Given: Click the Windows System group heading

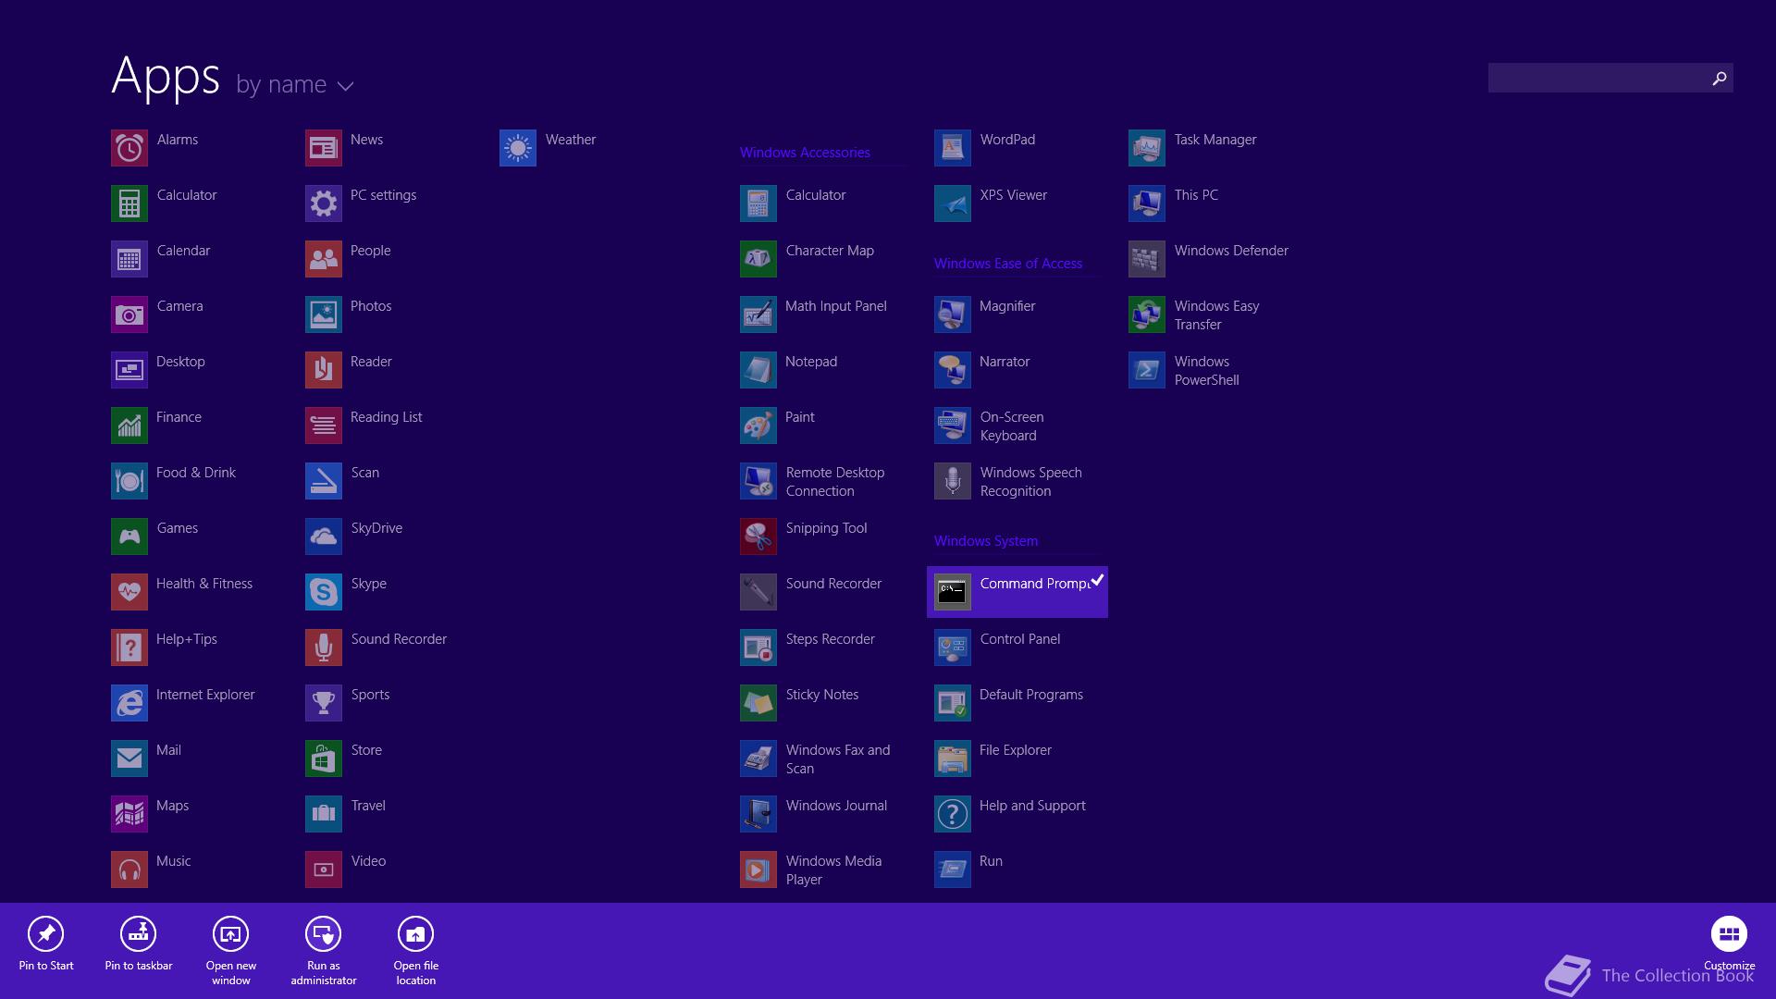Looking at the screenshot, I should [x=986, y=541].
